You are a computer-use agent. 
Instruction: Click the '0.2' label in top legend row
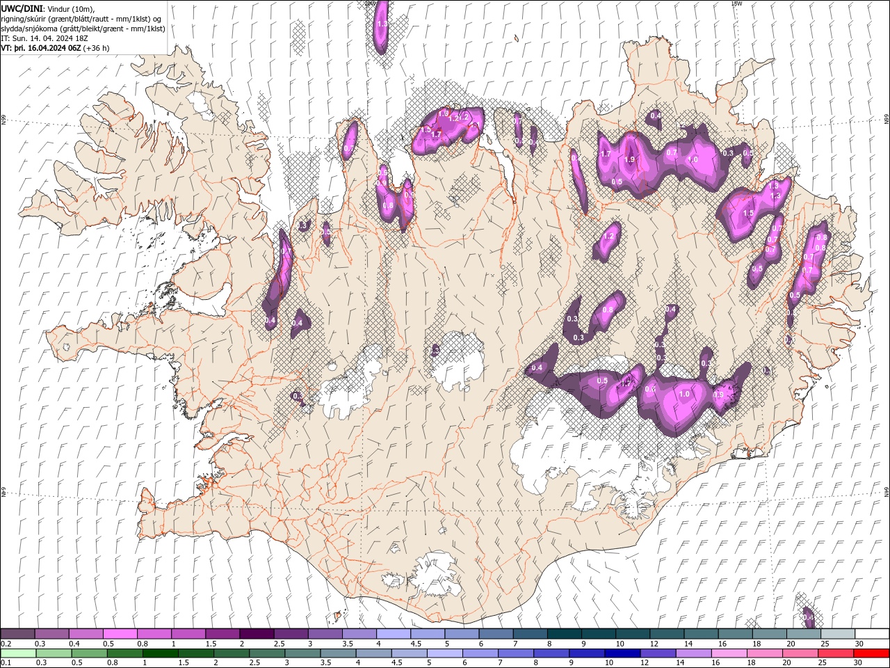[6, 644]
